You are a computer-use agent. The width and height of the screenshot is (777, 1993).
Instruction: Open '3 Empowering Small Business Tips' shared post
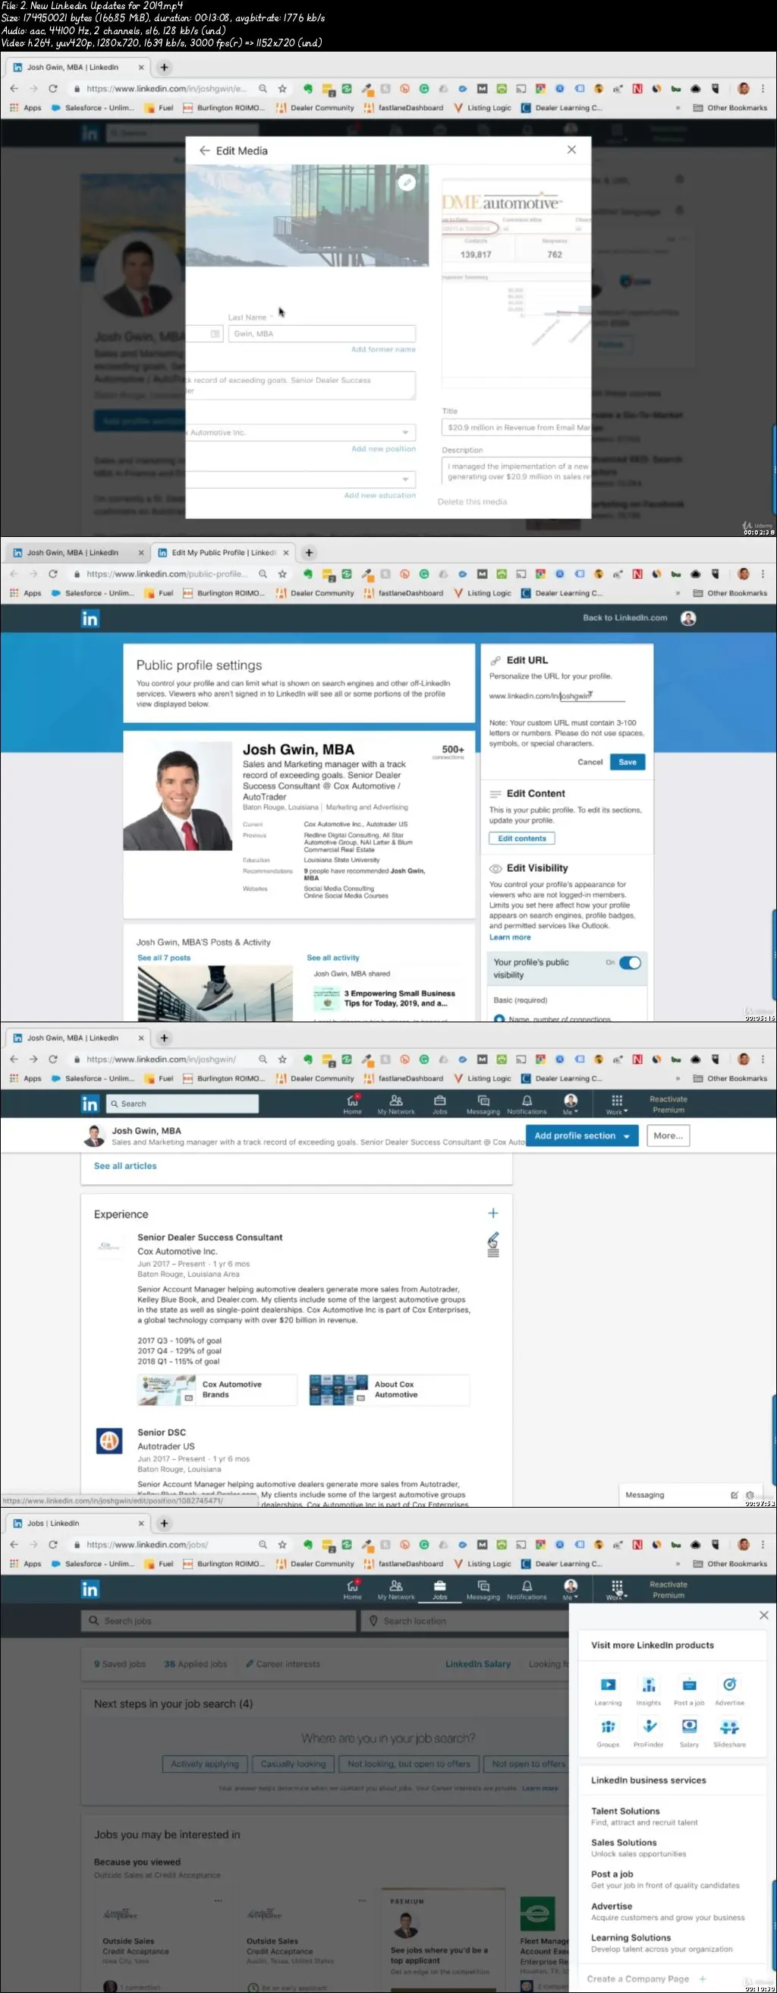coord(399,998)
